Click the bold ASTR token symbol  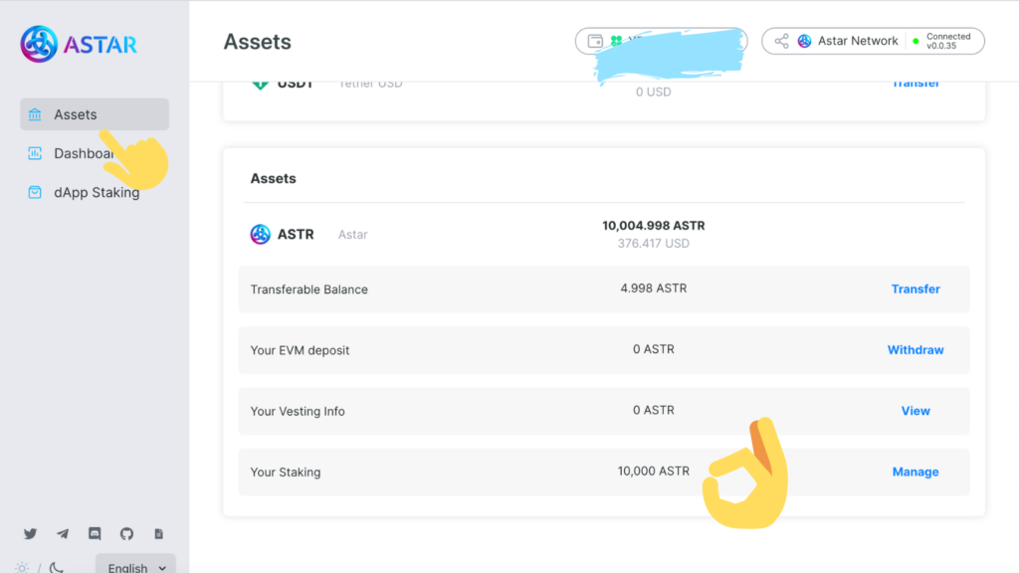296,234
